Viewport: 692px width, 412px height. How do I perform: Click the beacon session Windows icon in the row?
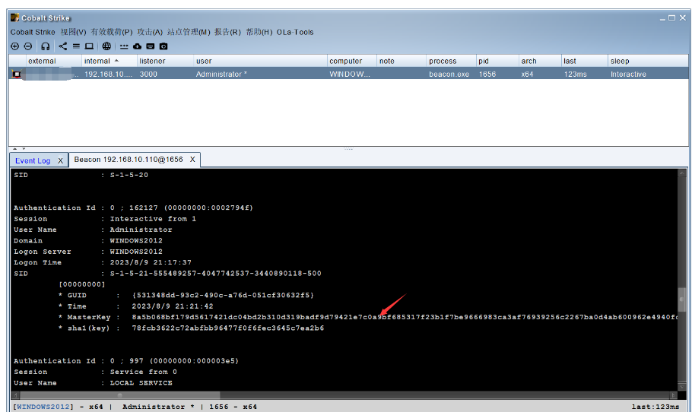[17, 74]
